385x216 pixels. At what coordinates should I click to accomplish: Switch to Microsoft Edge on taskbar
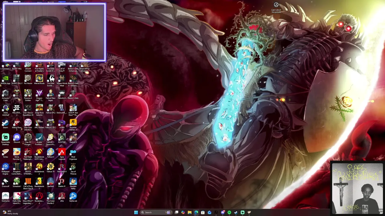click(196, 212)
